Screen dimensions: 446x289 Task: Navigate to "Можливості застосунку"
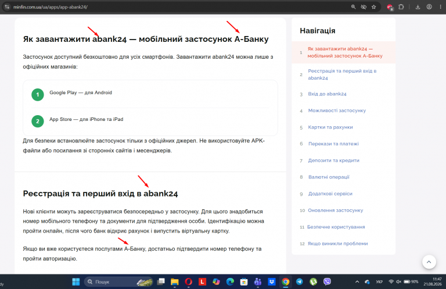pos(337,110)
